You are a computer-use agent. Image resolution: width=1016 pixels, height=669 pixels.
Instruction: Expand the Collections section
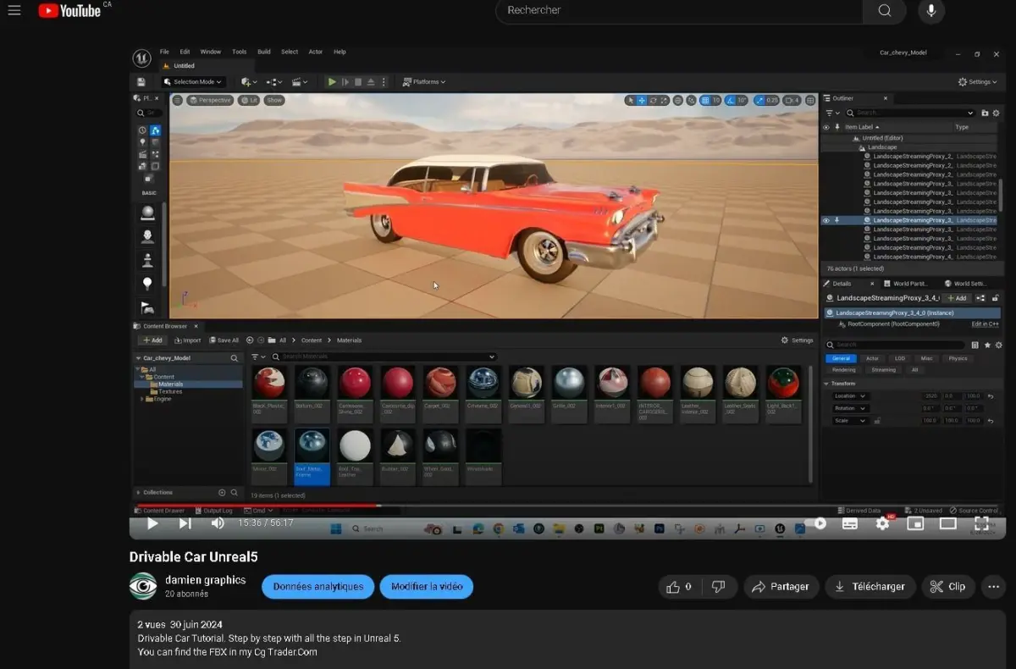point(139,492)
